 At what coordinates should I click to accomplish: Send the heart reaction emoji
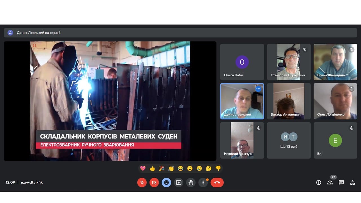point(143,168)
